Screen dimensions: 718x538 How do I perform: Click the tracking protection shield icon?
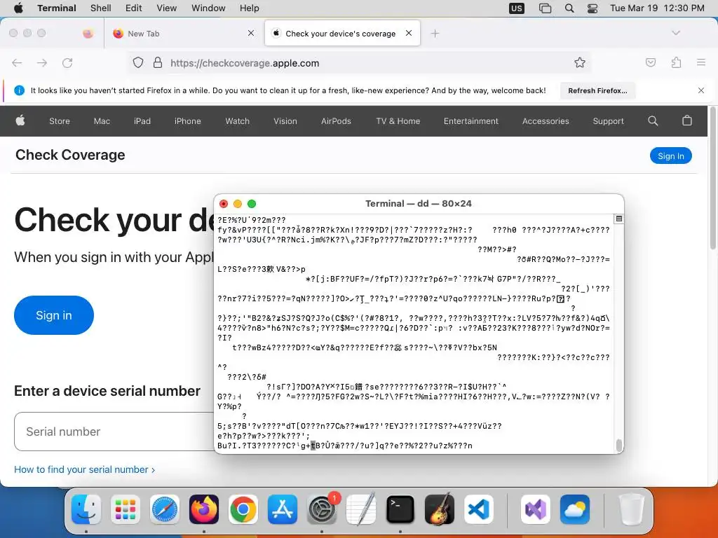(x=138, y=62)
